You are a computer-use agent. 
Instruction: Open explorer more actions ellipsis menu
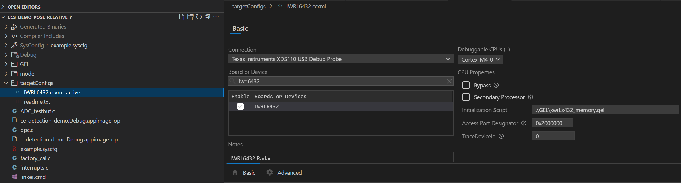pyautogui.click(x=216, y=17)
